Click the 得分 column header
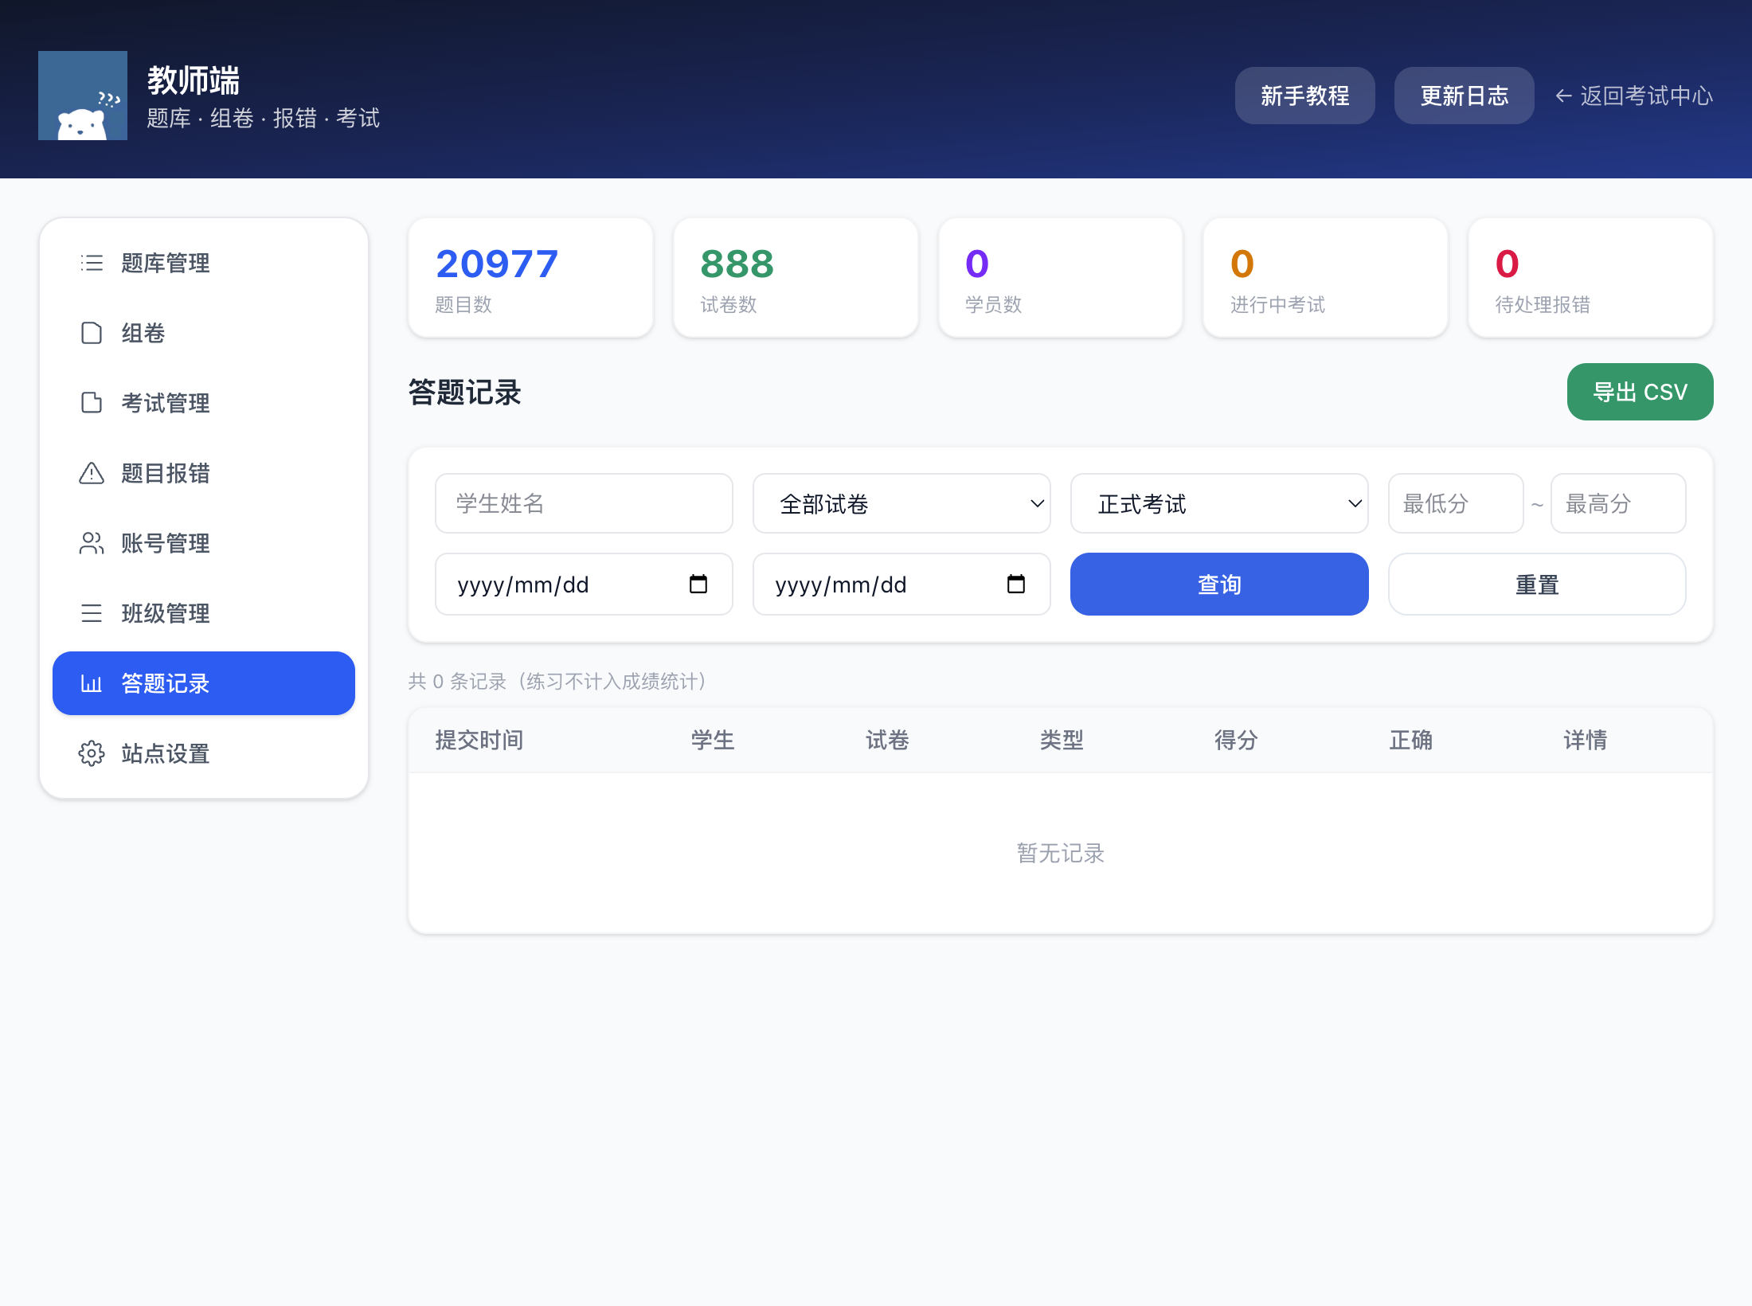Viewport: 1752px width, 1306px height. coord(1236,740)
